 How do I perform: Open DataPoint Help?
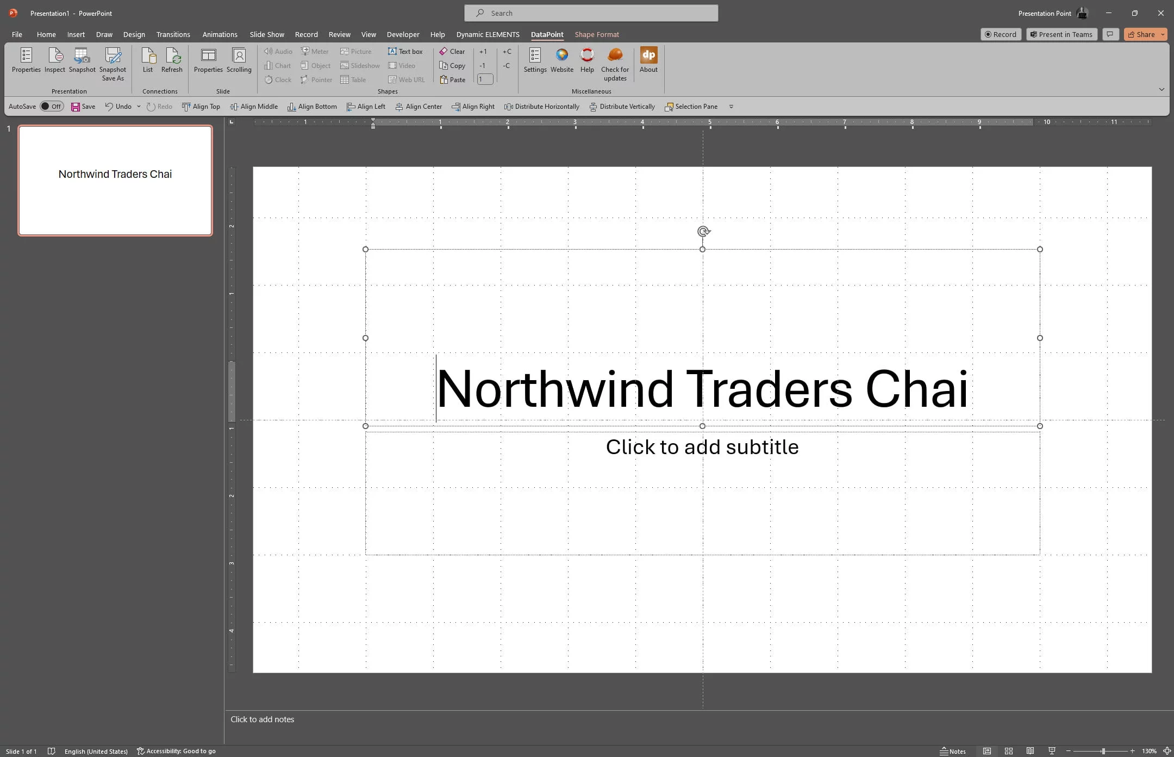coord(587,60)
